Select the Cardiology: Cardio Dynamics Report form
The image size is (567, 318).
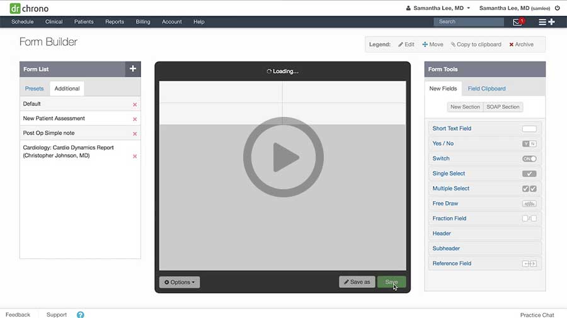(x=80, y=151)
